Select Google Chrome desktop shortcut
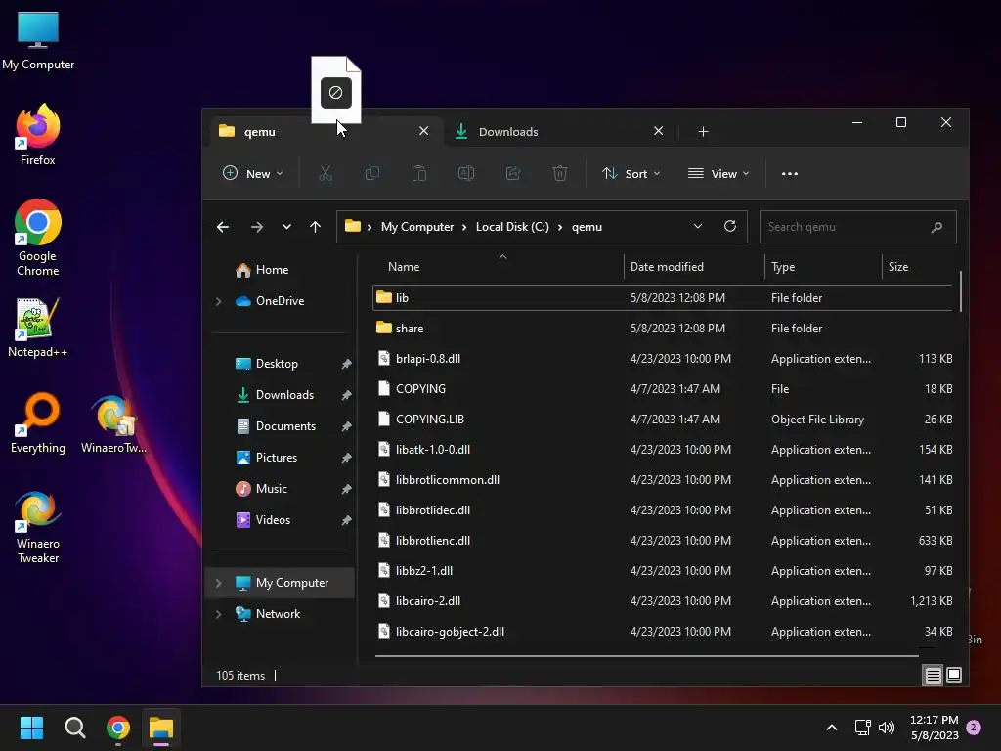This screenshot has width=1001, height=751. click(x=38, y=238)
